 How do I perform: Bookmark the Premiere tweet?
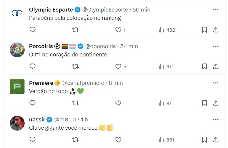coord(204,103)
